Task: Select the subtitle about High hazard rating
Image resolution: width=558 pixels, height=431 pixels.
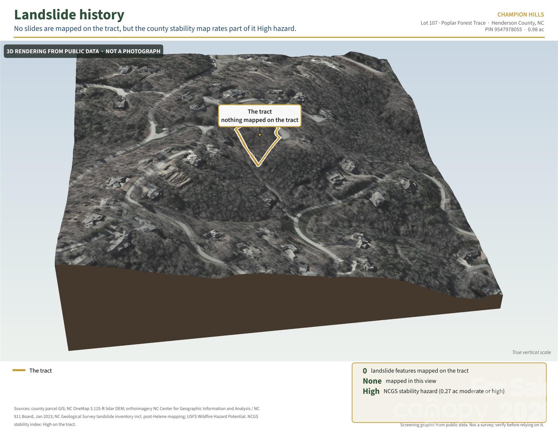Action: pos(155,29)
